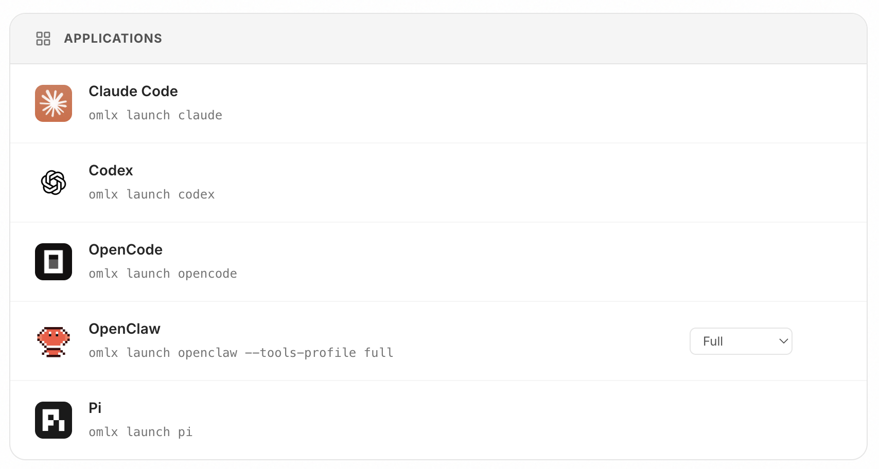Viewport: 879px width, 469px height.
Task: Choose the OpenClaw application title
Action: click(125, 329)
